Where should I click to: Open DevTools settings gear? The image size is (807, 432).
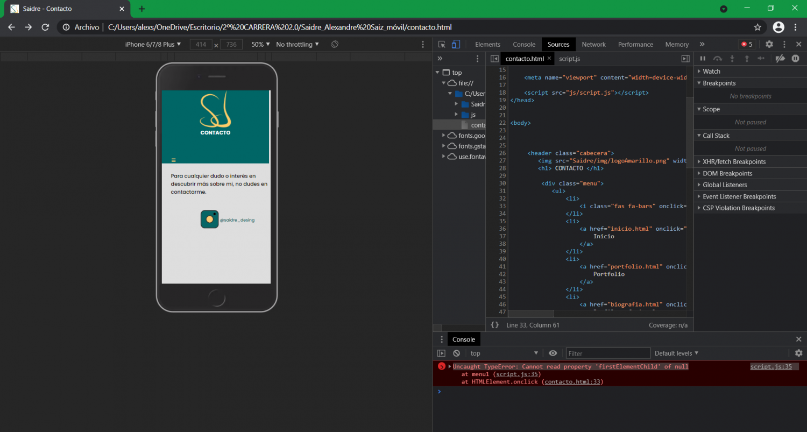click(769, 45)
